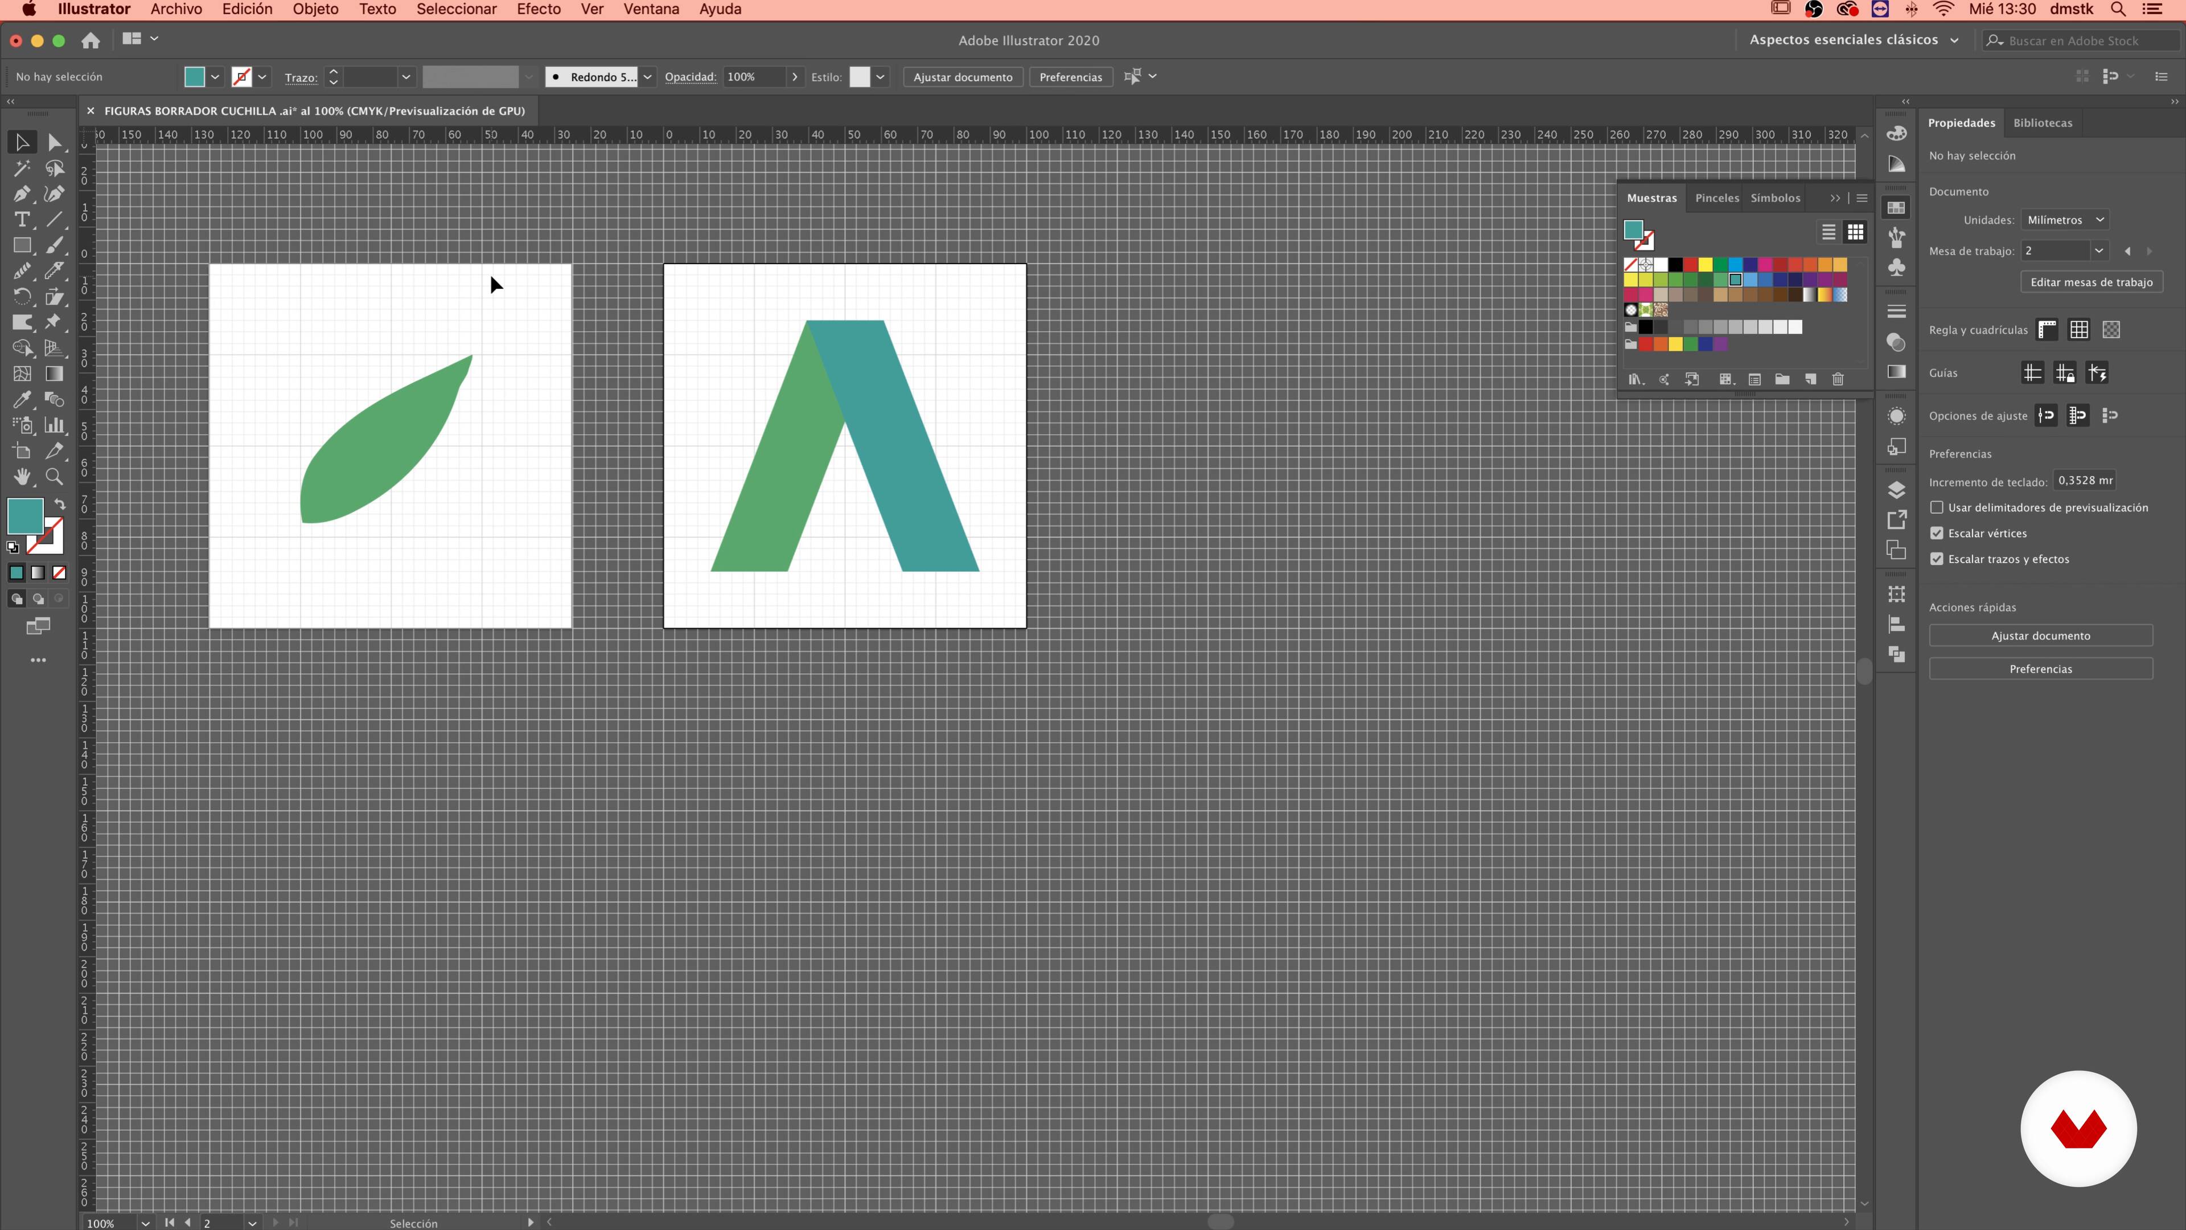Click delete swatch trash icon
Viewport: 2186px width, 1230px height.
[1838, 379]
